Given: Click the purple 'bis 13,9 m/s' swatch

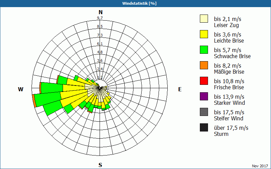Looking at the screenshot, I should [204, 96].
